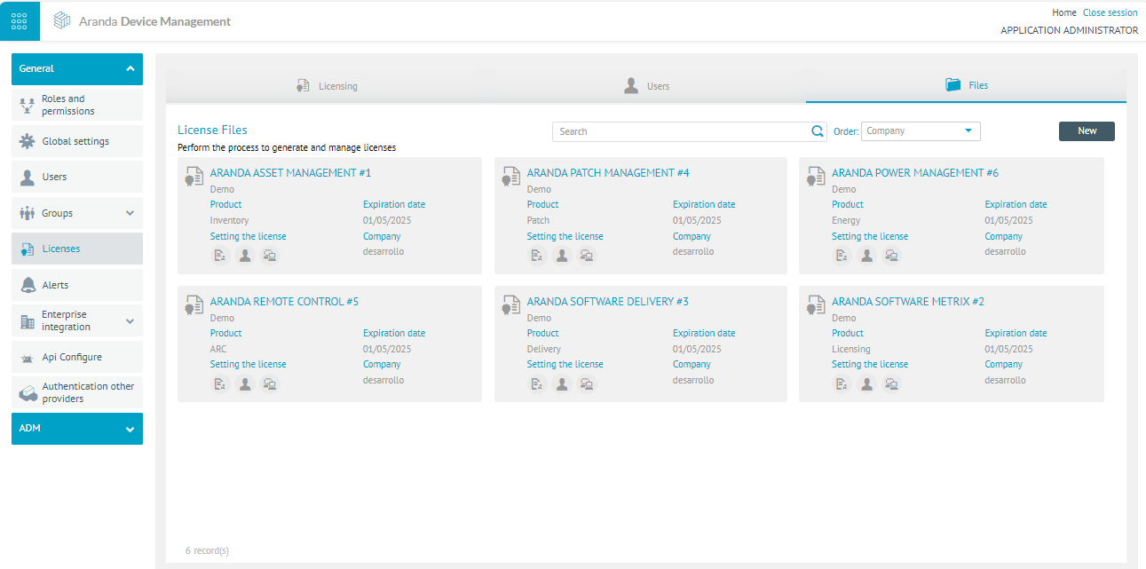Click user license icon on Remote Control card
The width and height of the screenshot is (1146, 569).
(x=245, y=384)
